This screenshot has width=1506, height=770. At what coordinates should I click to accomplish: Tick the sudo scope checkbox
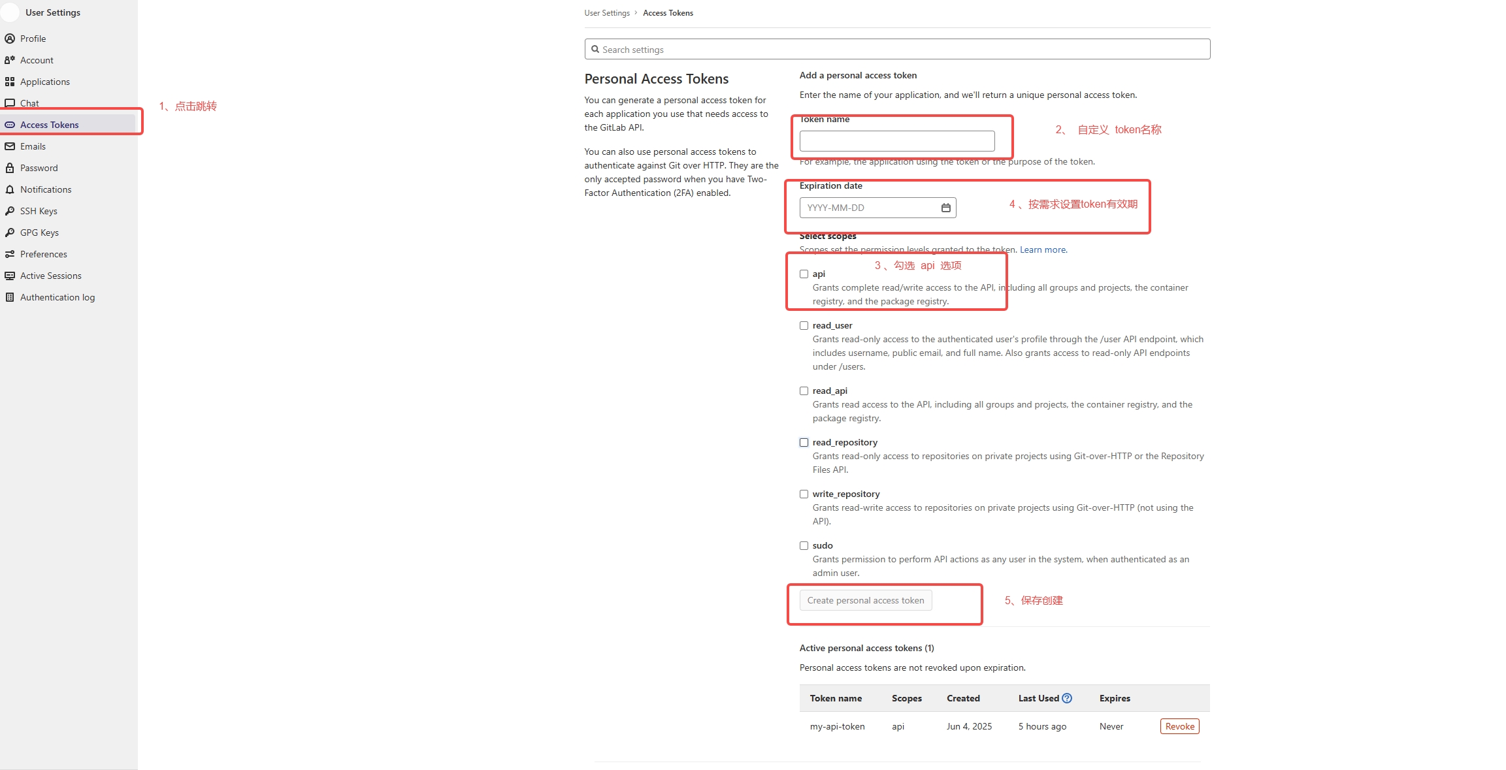point(804,545)
